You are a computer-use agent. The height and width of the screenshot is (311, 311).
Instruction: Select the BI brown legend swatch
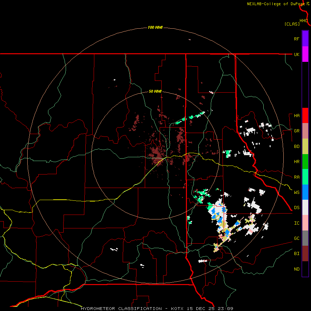tap(305, 254)
